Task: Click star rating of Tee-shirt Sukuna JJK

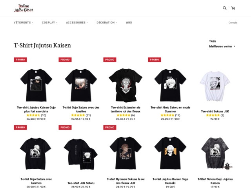Action: 213,115
